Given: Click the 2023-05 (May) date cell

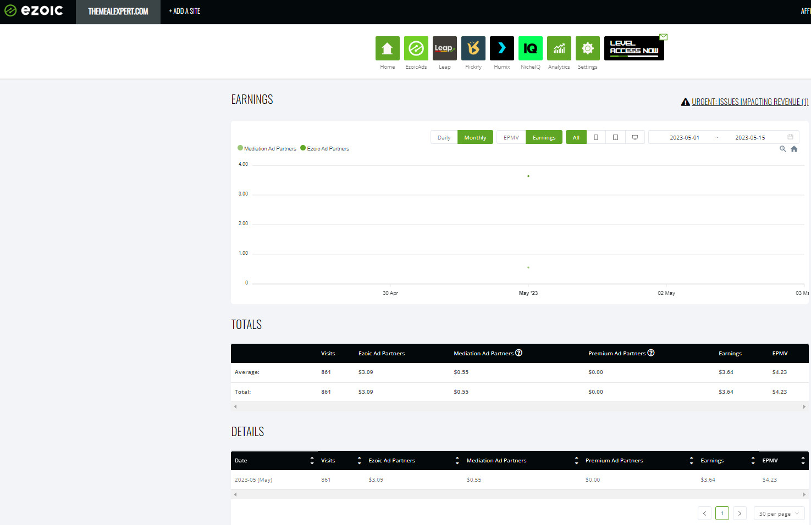Looking at the screenshot, I should coord(253,479).
